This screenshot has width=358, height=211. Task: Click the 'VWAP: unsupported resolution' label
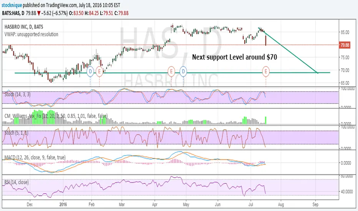31,35
